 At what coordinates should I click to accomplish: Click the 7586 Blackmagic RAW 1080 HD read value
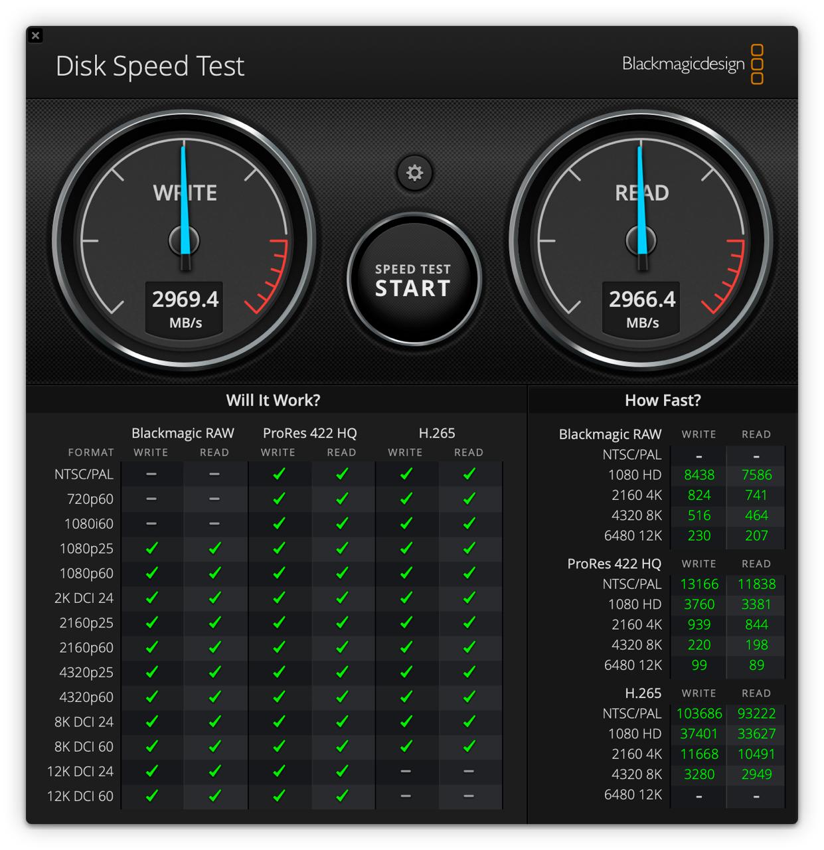coord(756,475)
